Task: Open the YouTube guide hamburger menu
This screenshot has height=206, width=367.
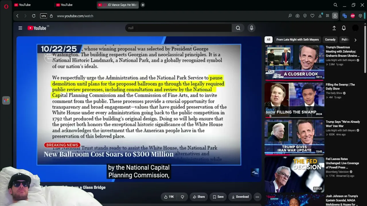Action: click(20, 28)
